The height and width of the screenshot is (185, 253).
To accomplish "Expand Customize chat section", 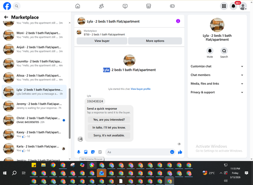I will coord(217,66).
